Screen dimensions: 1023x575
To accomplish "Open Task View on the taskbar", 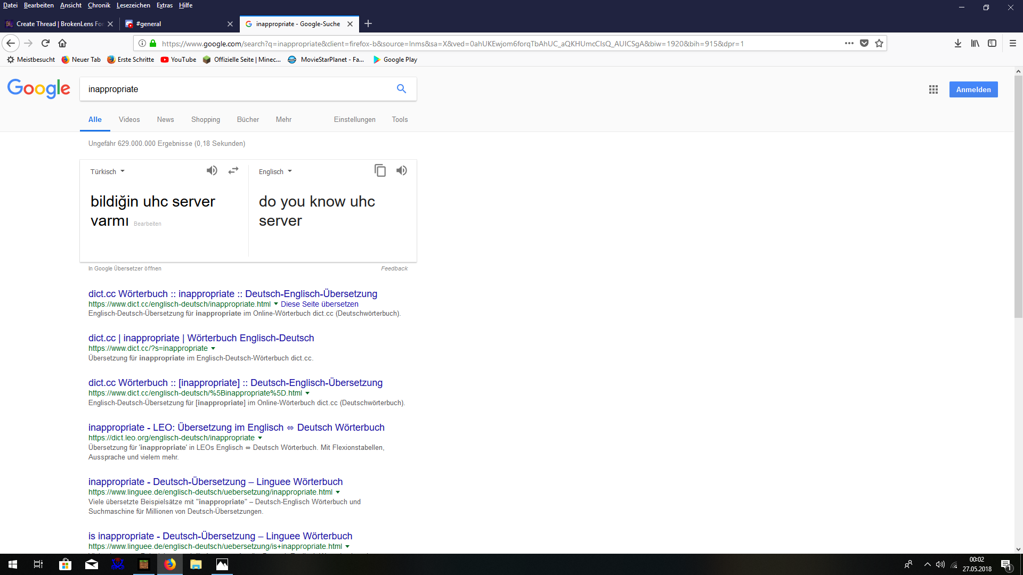I will (x=38, y=564).
